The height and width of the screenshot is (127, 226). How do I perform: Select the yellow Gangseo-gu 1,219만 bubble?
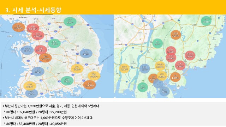tap(124, 68)
